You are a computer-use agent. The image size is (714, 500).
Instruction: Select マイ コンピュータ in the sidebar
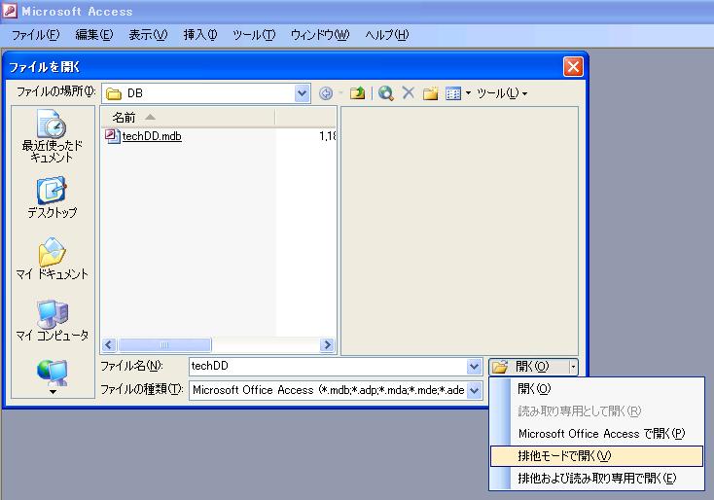[x=52, y=320]
